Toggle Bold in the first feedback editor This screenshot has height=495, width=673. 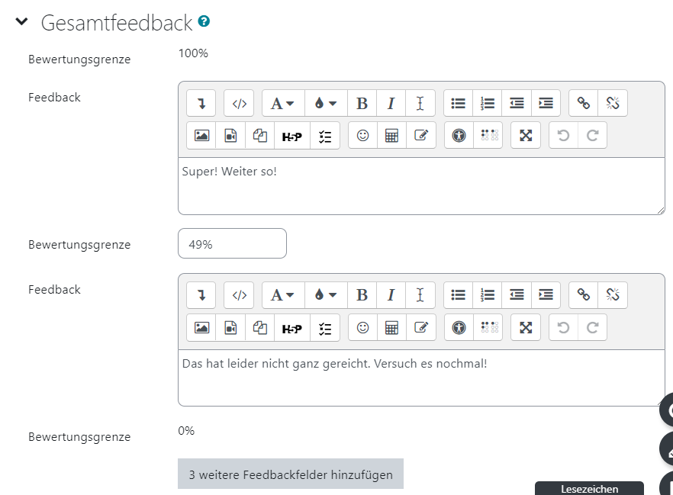coord(362,103)
